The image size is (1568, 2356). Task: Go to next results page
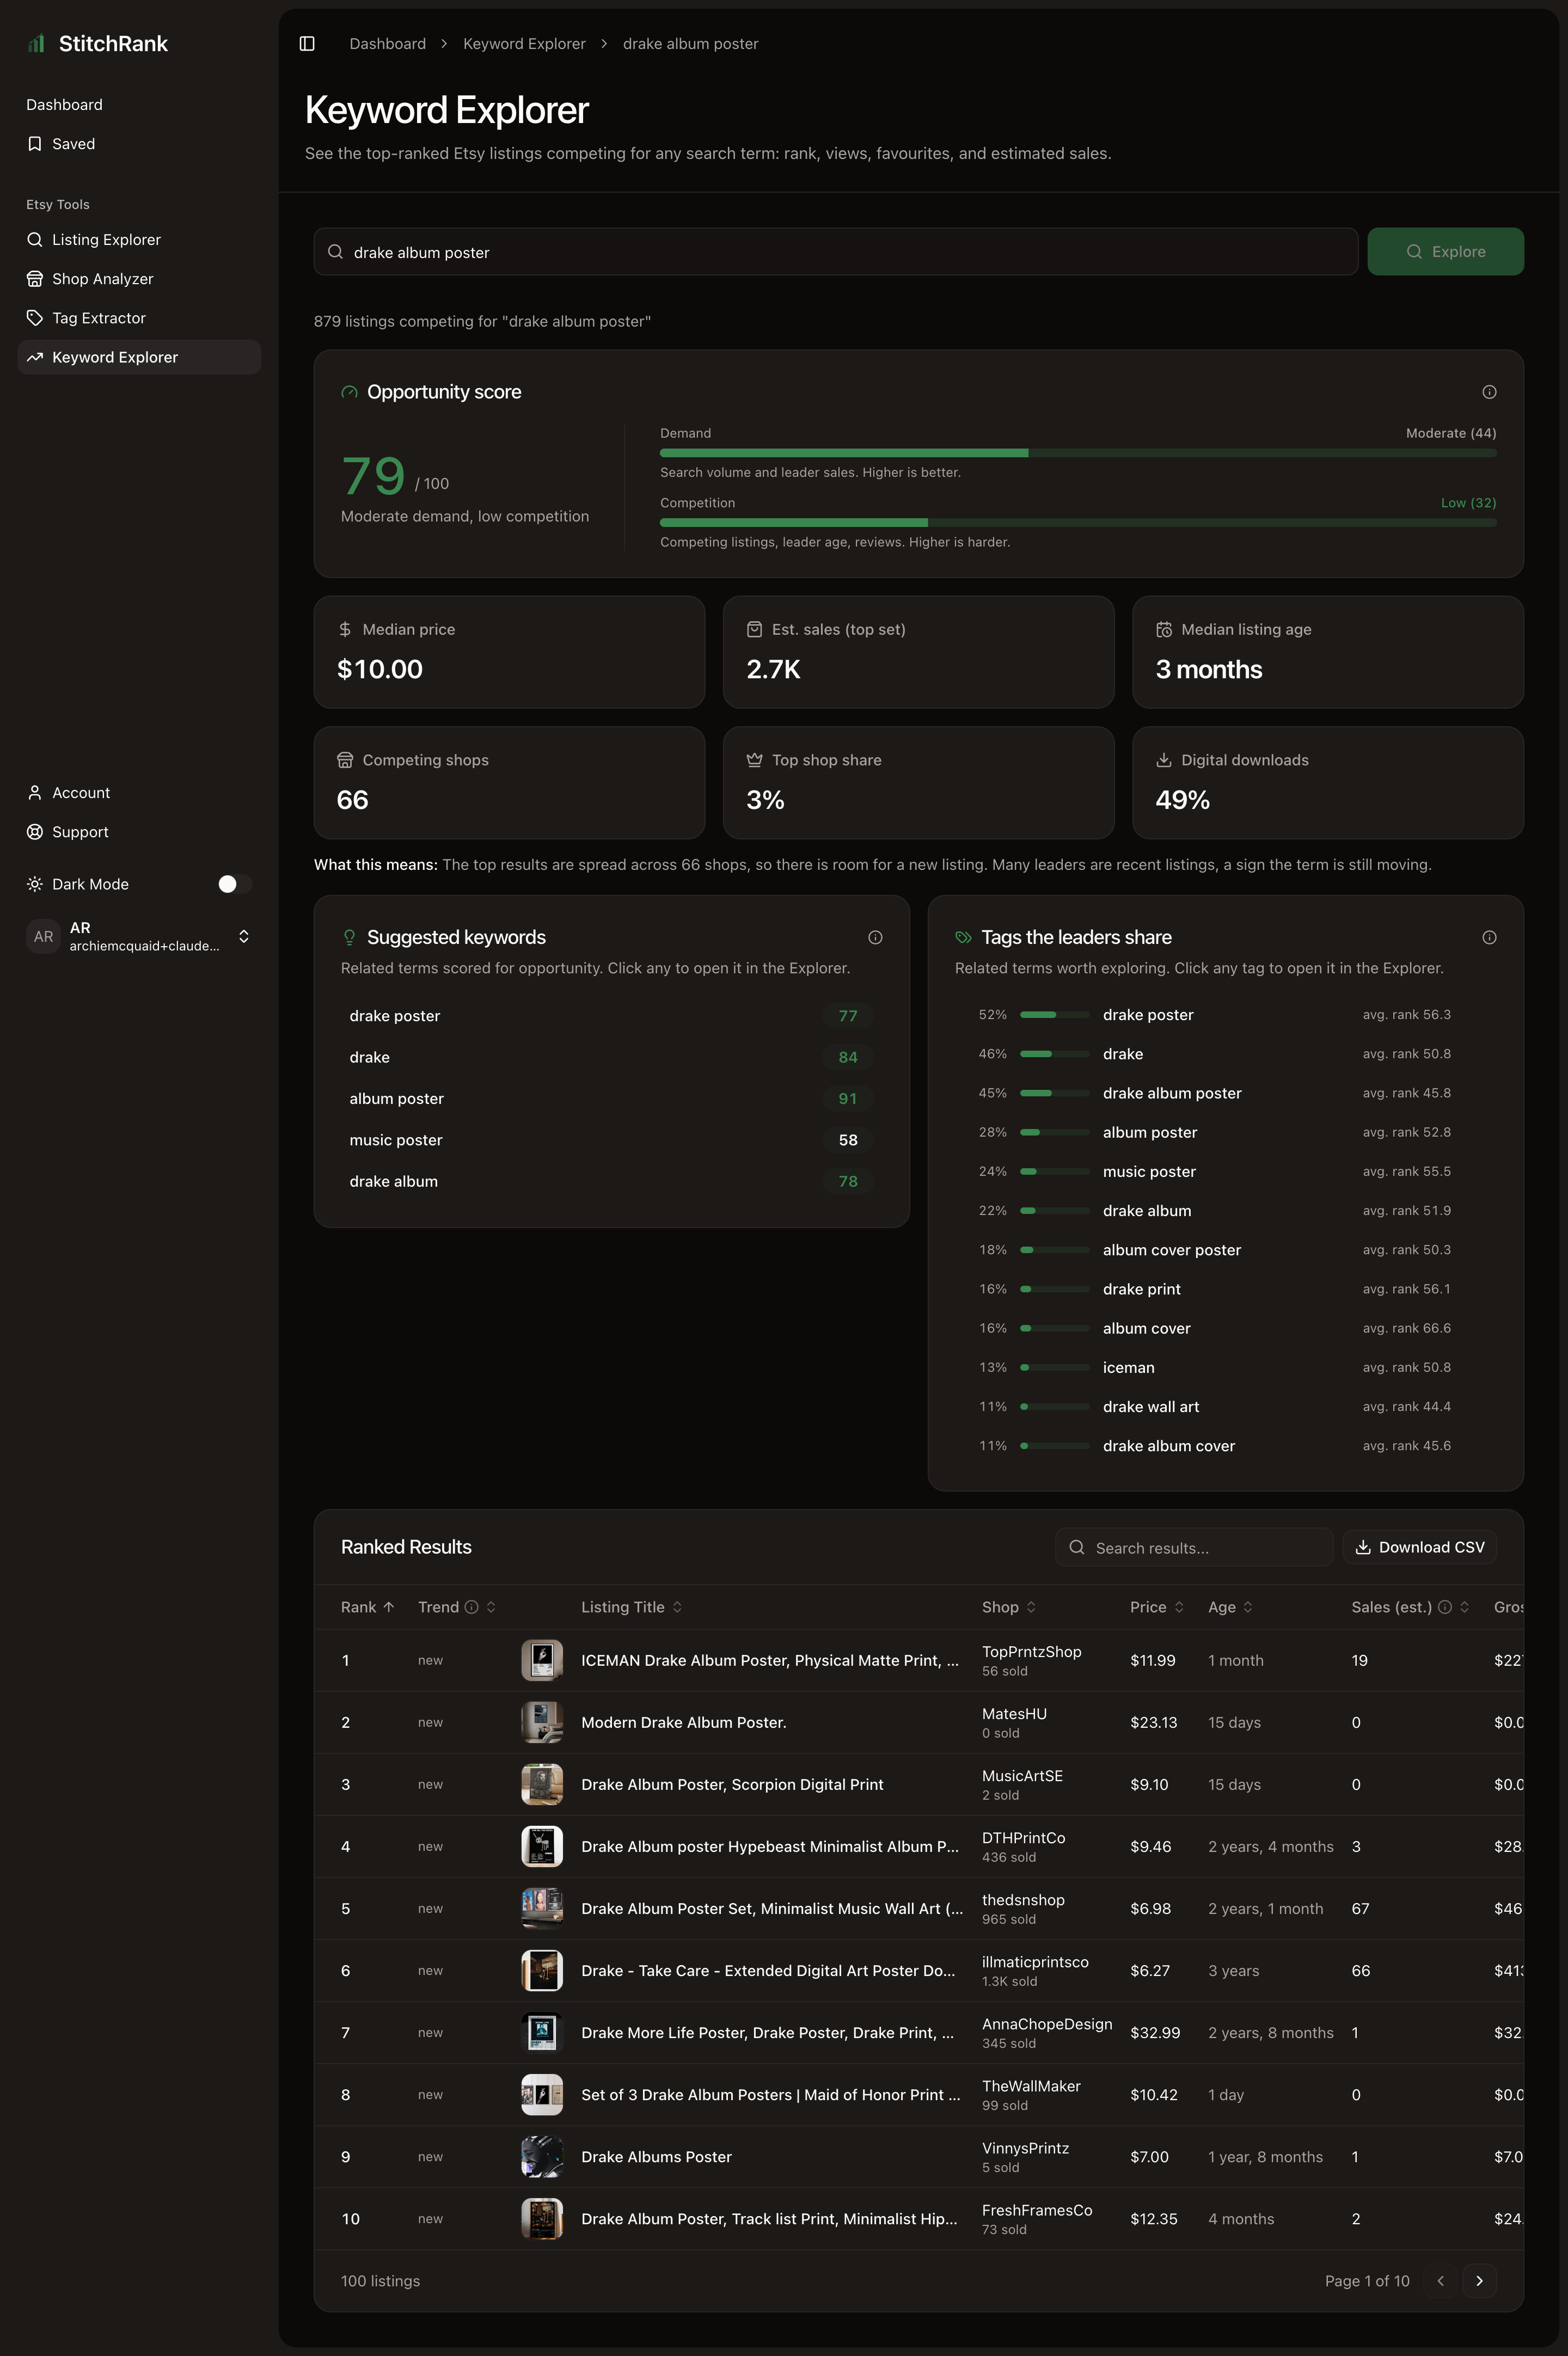pos(1479,2281)
